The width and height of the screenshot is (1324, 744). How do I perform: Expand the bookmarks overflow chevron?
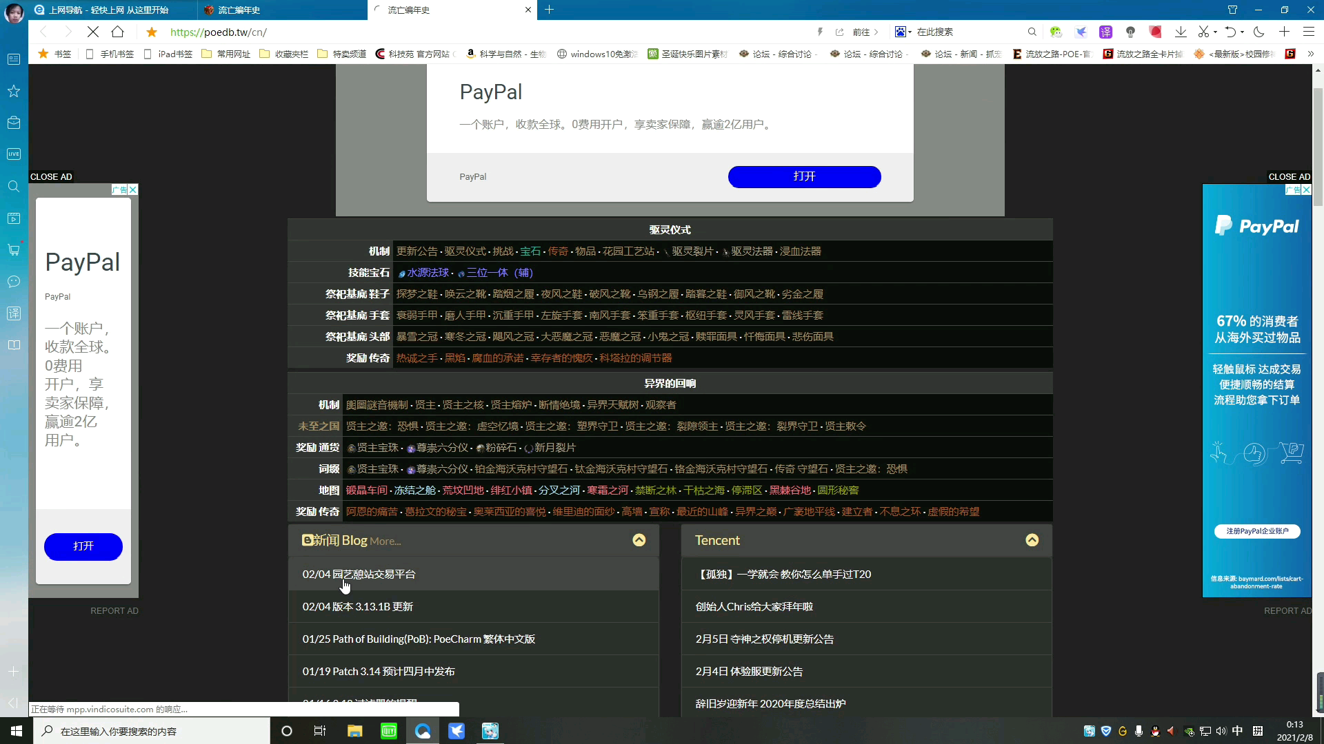[1311, 54]
